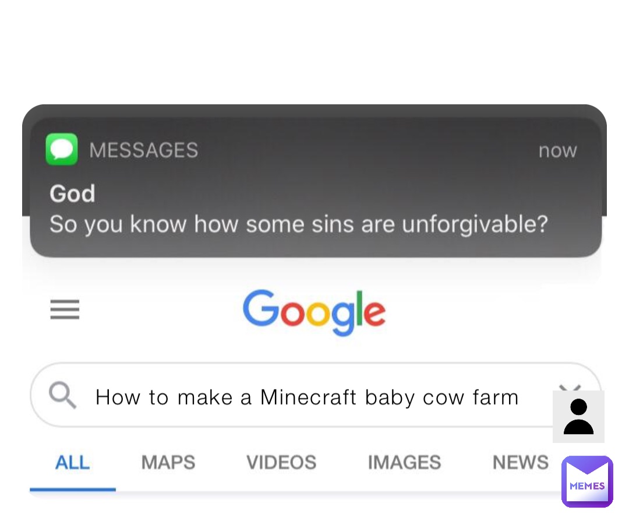Tap the purple MEMES watermark icon
Viewport: 629px width, 521px height.
(x=587, y=481)
